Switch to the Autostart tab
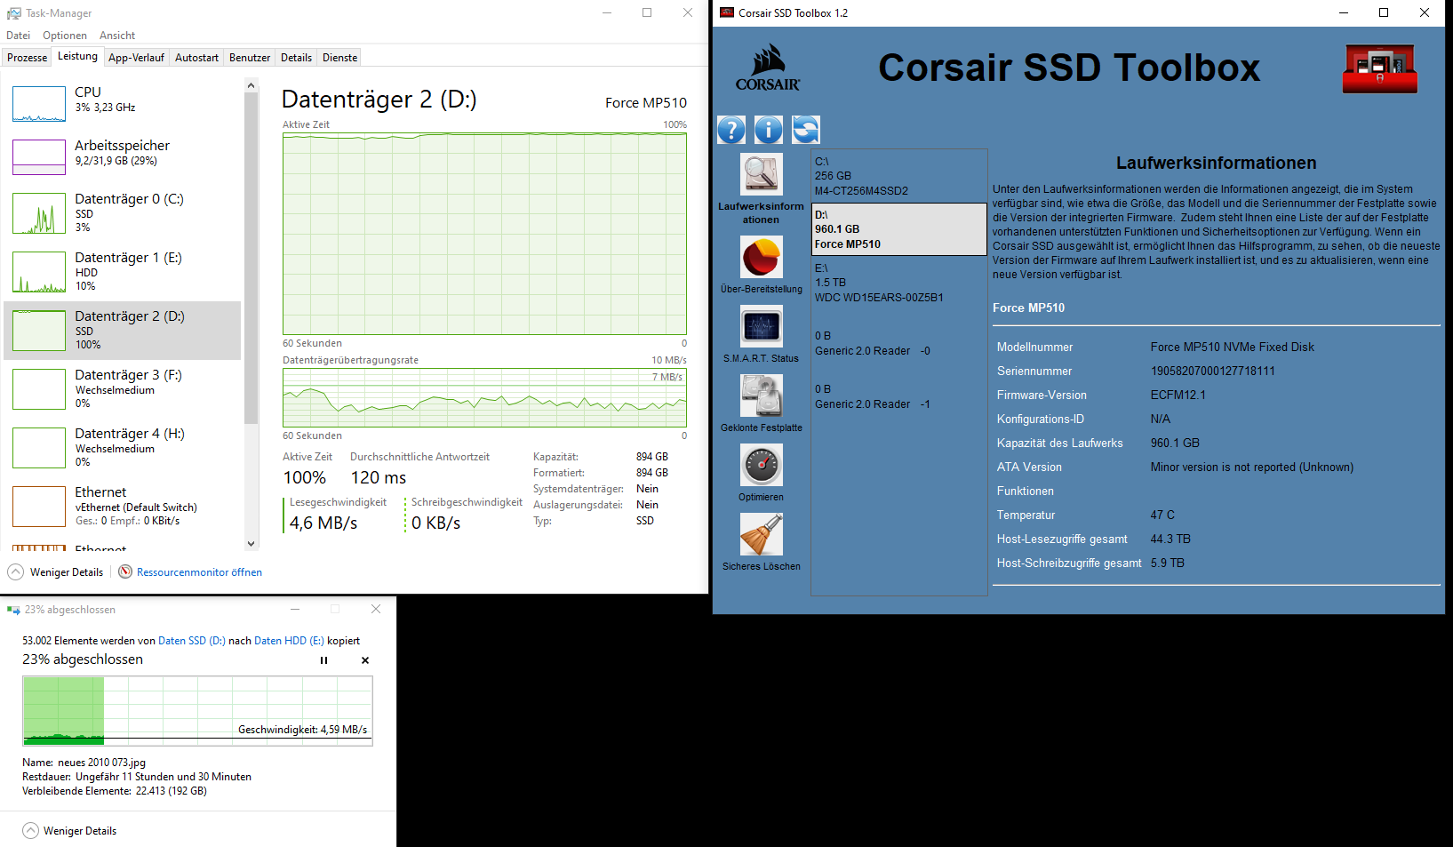 [196, 58]
